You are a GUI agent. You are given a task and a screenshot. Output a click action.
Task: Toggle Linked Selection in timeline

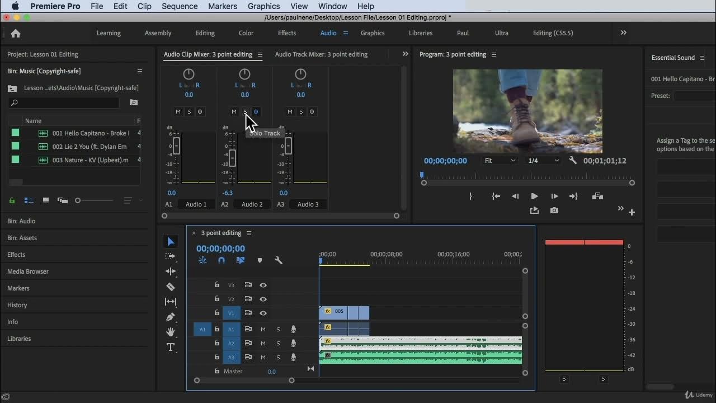coord(241,260)
